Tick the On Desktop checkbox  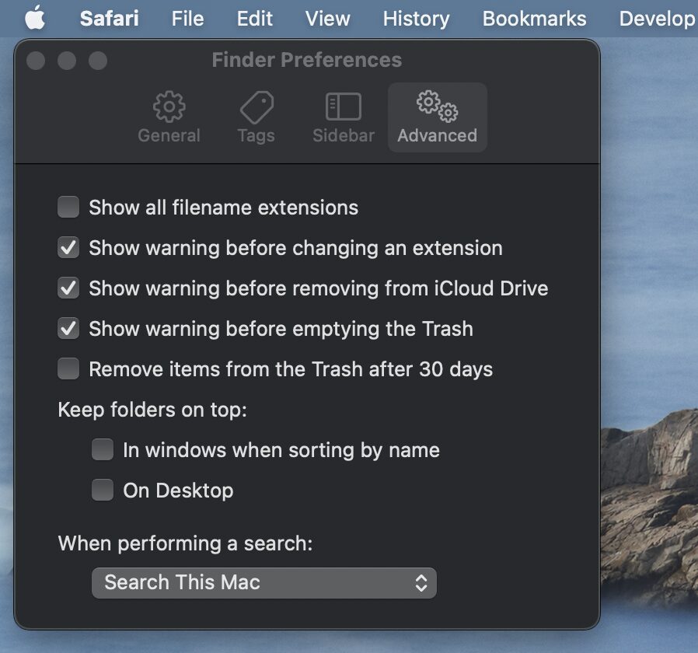click(x=103, y=491)
